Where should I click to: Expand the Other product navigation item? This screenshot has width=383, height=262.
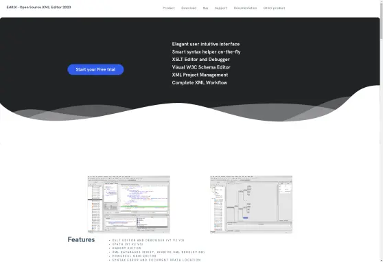pos(274,8)
